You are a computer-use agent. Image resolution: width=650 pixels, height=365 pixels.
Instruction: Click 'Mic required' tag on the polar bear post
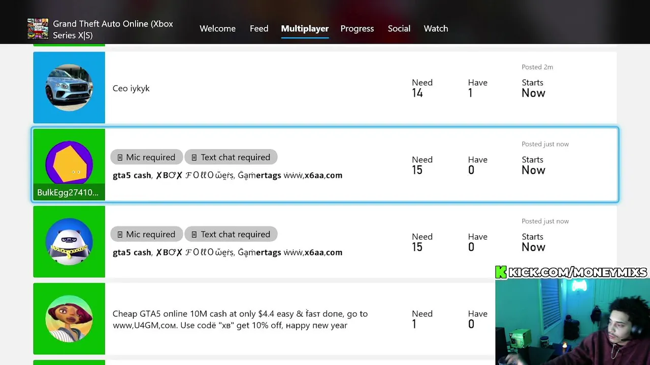click(146, 234)
